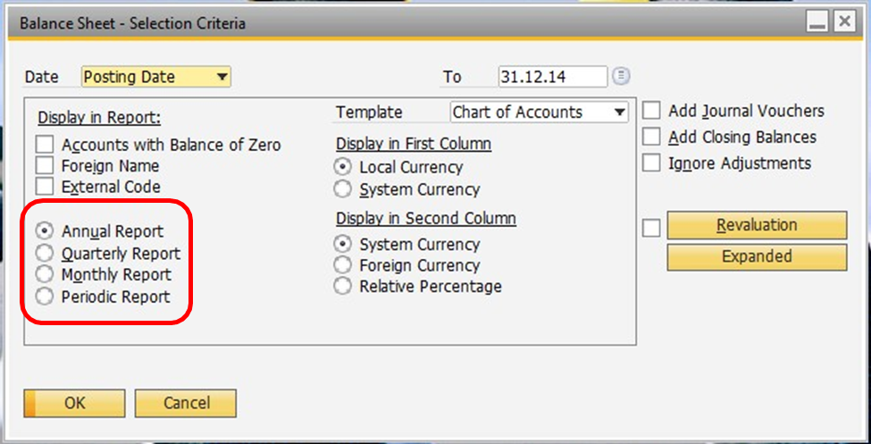871x444 pixels.
Task: Select the Annual Report radio button
Action: [x=45, y=231]
